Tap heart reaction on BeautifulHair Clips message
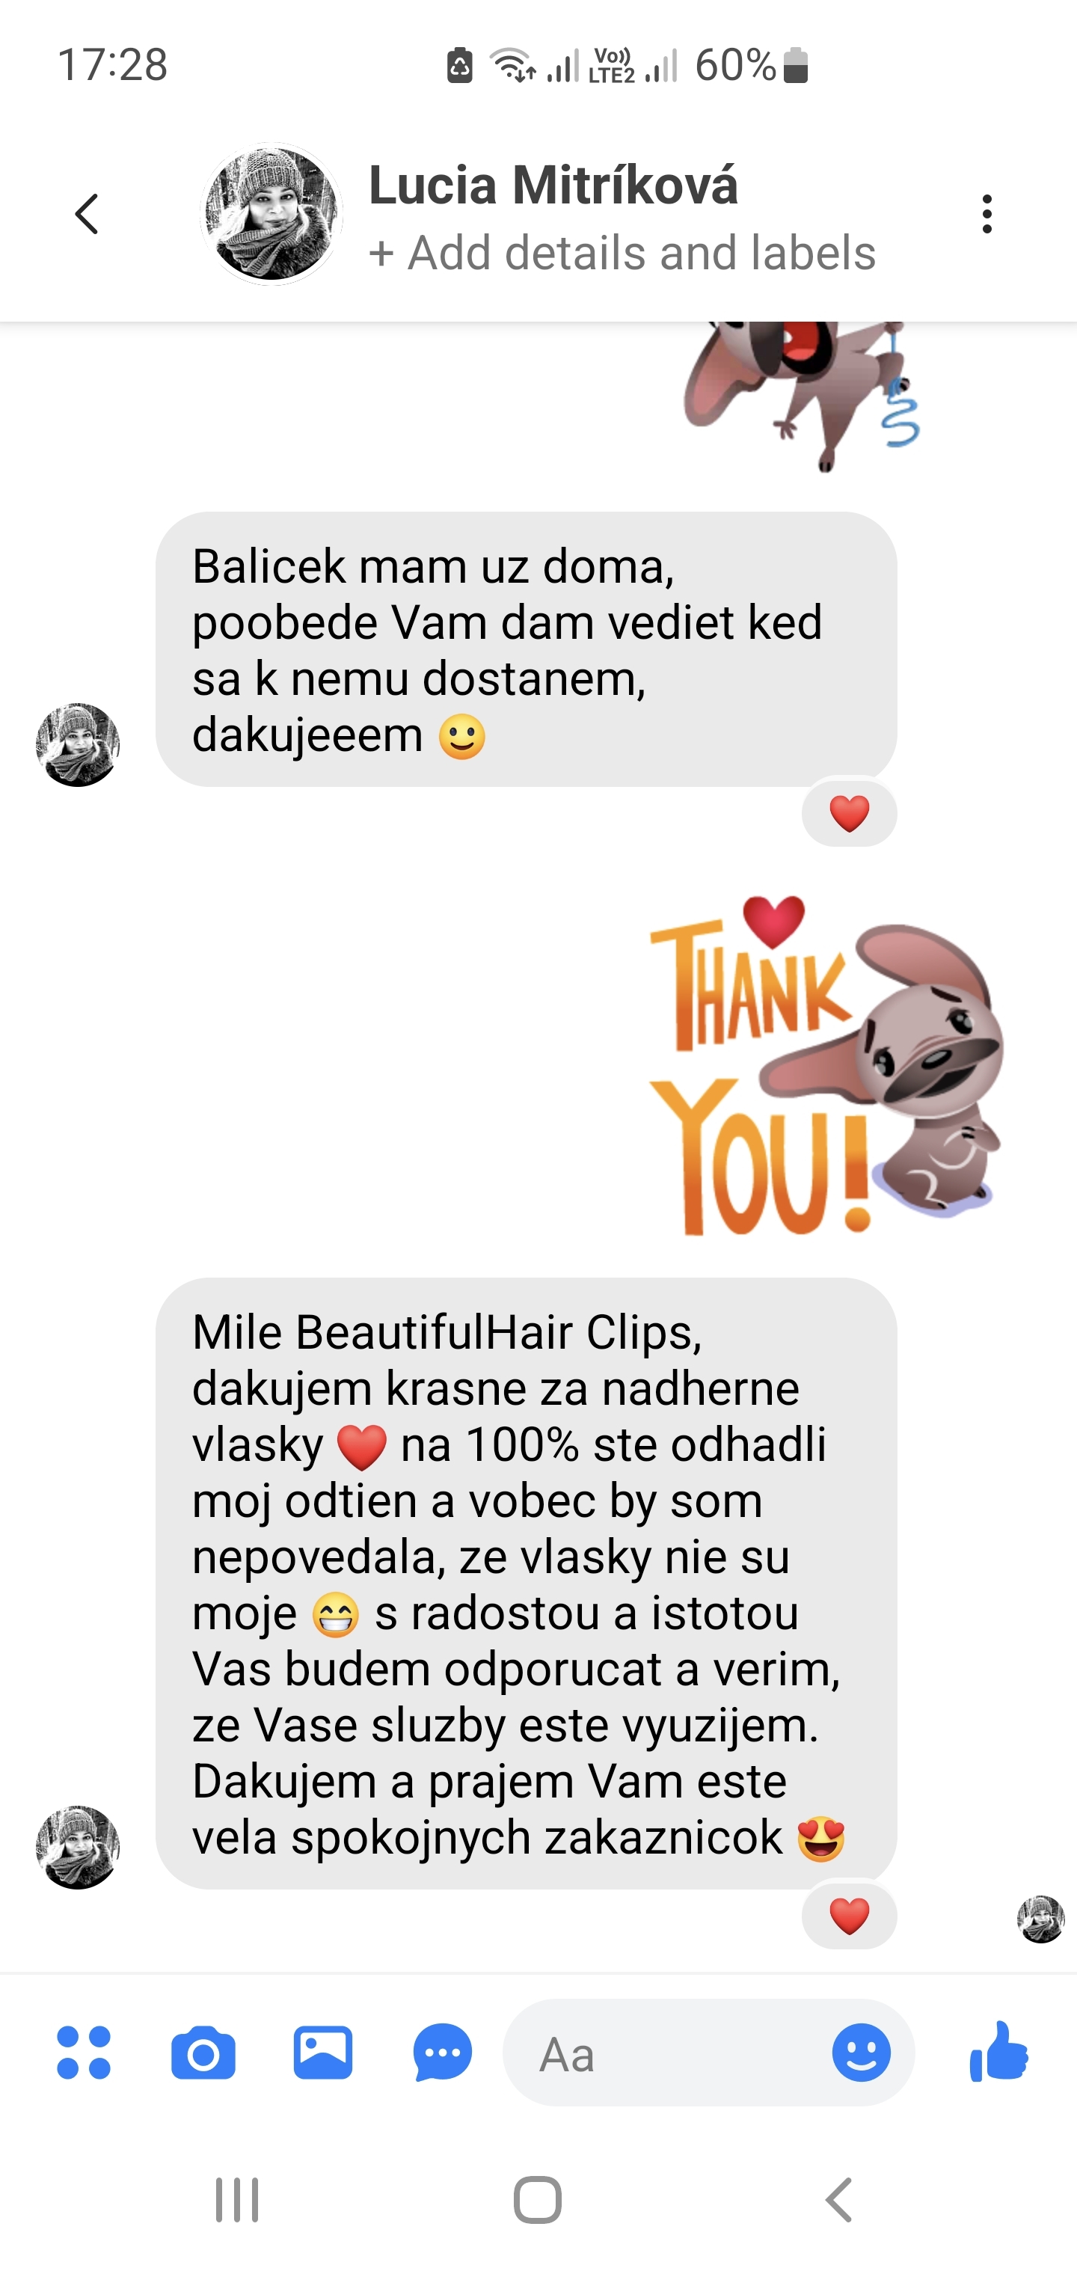 click(x=849, y=1916)
